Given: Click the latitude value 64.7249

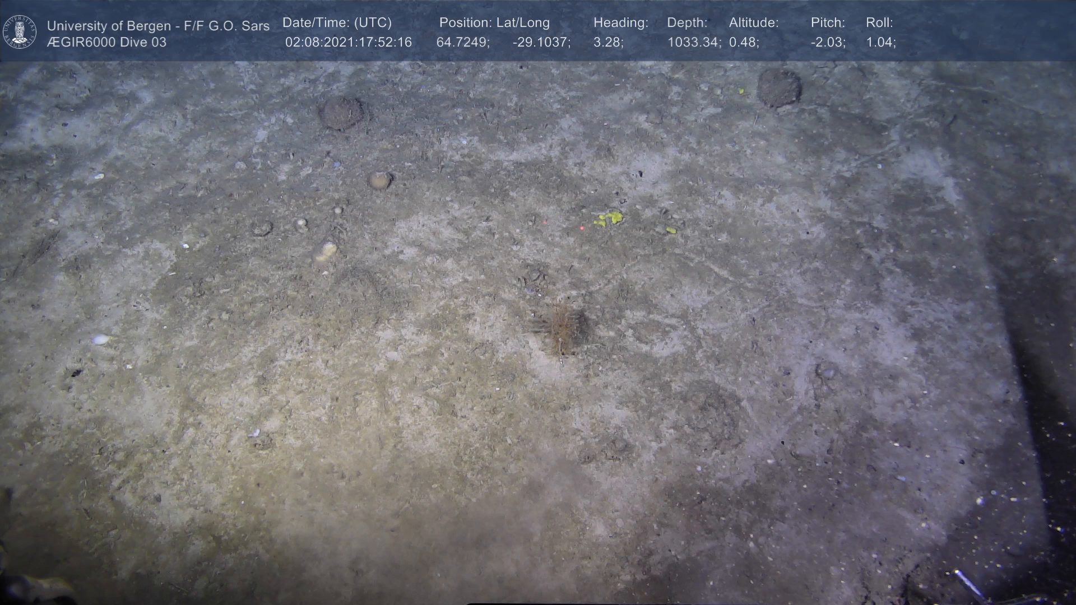Looking at the screenshot, I should pos(462,43).
